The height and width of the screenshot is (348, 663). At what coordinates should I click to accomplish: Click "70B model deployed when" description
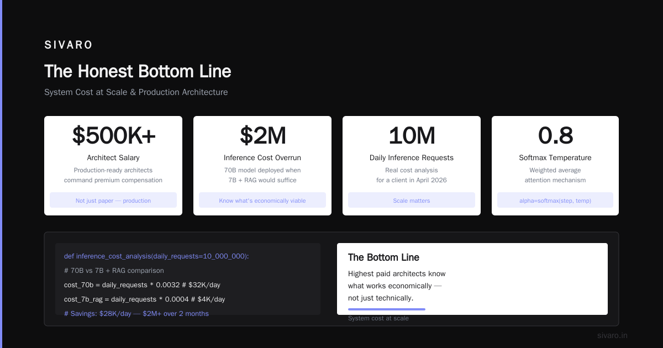click(262, 170)
